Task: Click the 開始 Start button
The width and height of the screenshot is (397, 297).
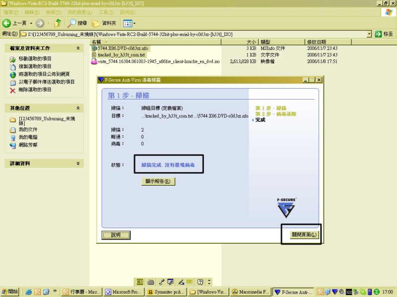Action: [10, 292]
